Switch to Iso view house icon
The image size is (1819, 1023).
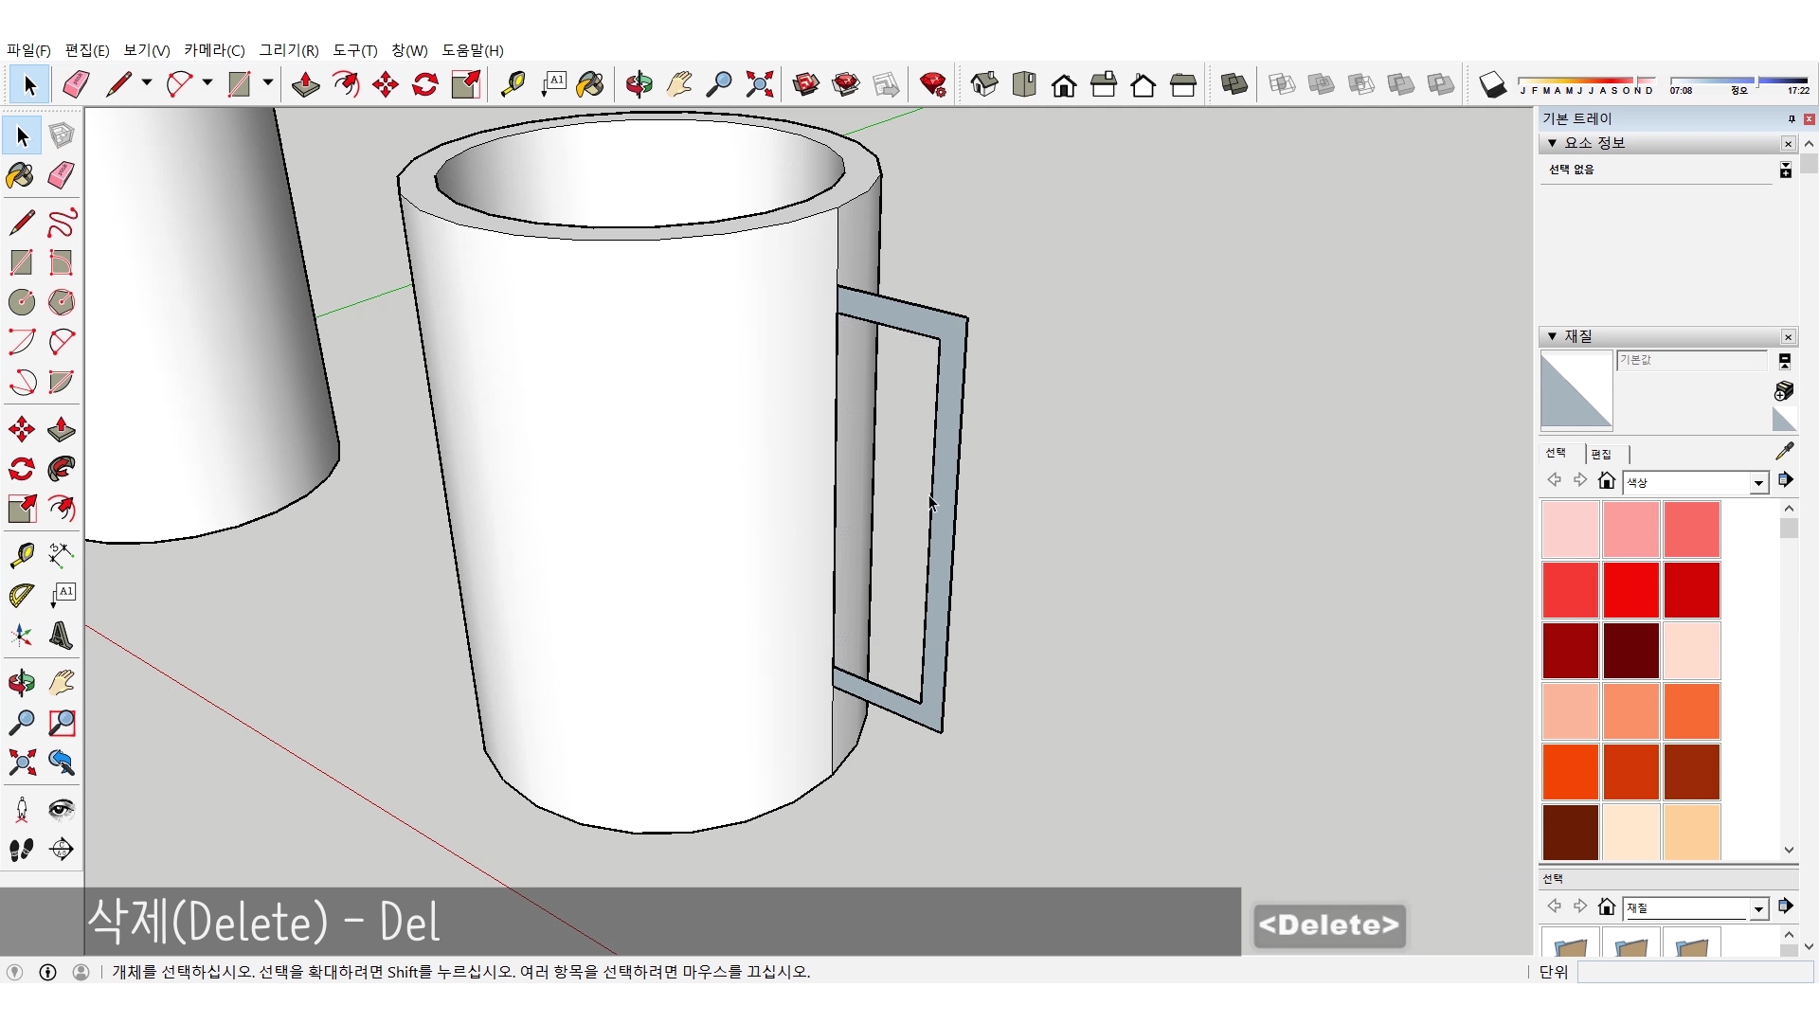click(x=984, y=84)
